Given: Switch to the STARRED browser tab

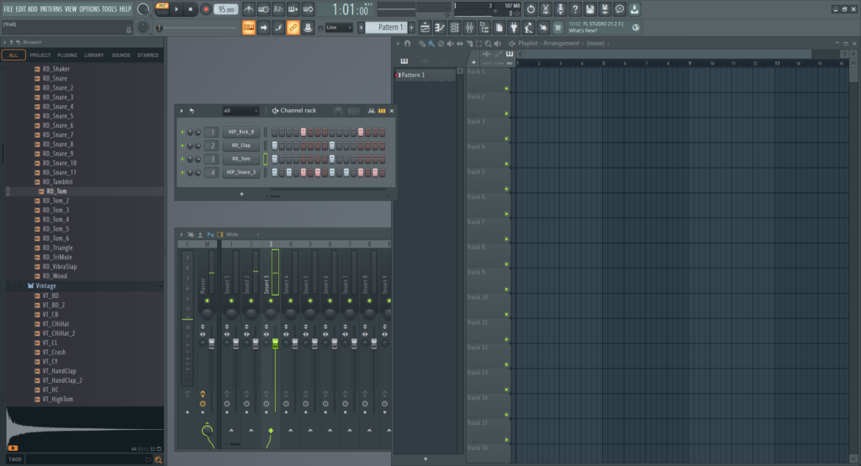Looking at the screenshot, I should click(148, 55).
